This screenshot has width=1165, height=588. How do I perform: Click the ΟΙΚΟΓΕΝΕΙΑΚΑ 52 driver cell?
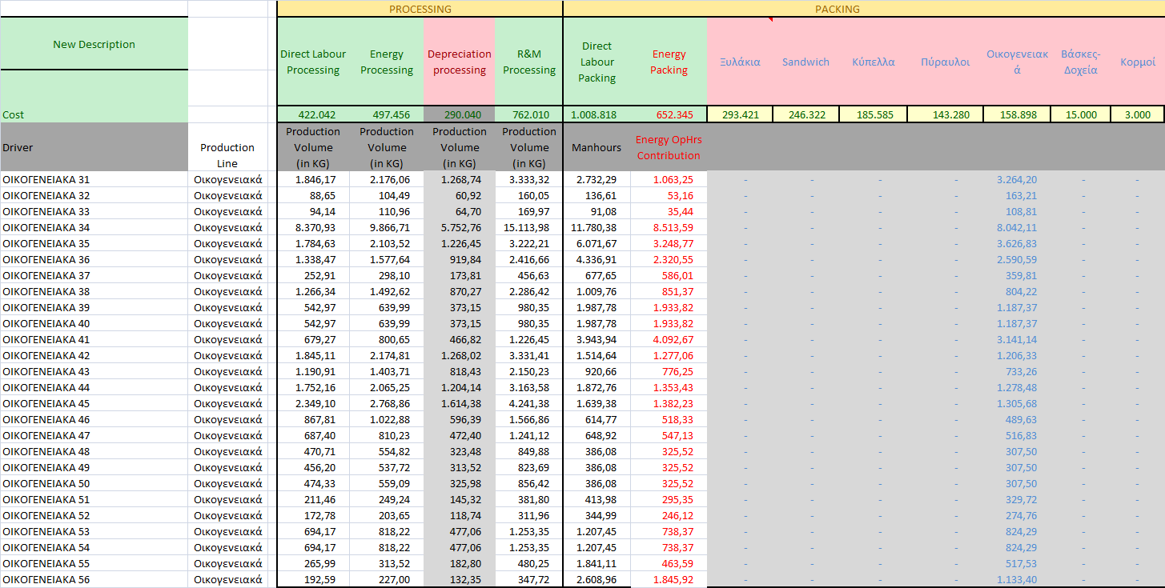pyautogui.click(x=94, y=515)
